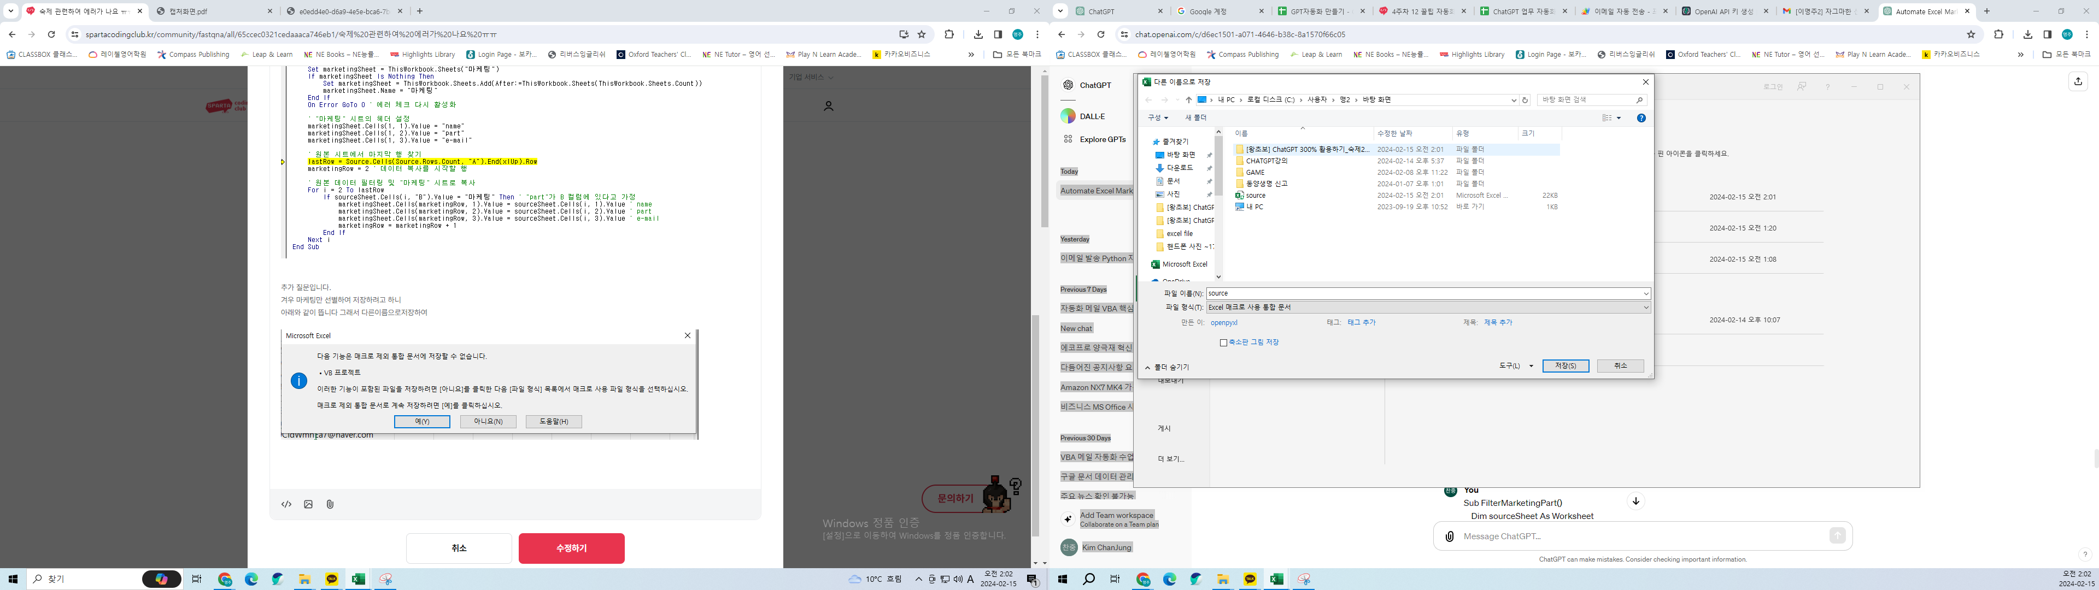Viewport: 2099px width, 590px height.
Task: Click the paperclip attach icon in the post editor
Action: (330, 504)
